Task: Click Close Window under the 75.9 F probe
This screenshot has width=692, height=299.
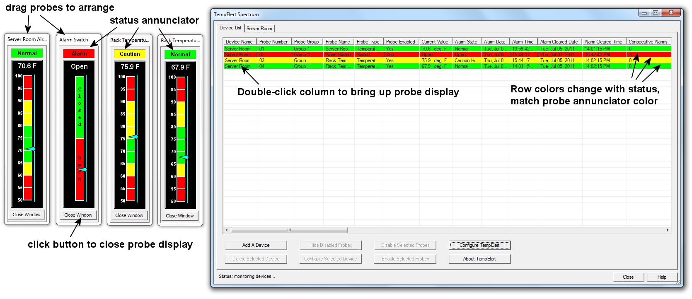Action: tap(129, 215)
